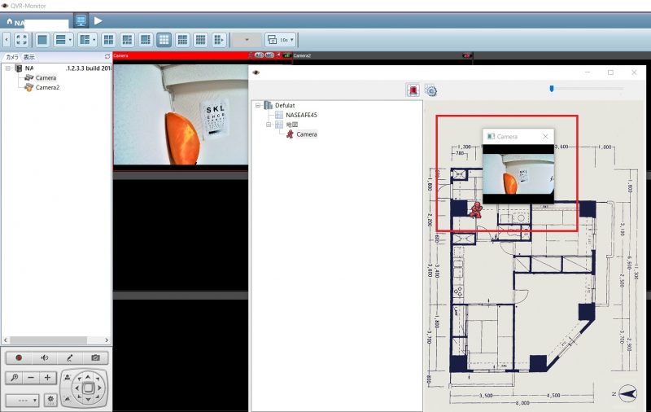Select Camera under 地図 in E-map tree
Image resolution: width=651 pixels, height=412 pixels.
tap(307, 134)
